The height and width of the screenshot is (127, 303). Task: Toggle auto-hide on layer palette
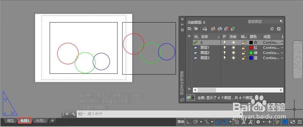[x=182, y=25]
